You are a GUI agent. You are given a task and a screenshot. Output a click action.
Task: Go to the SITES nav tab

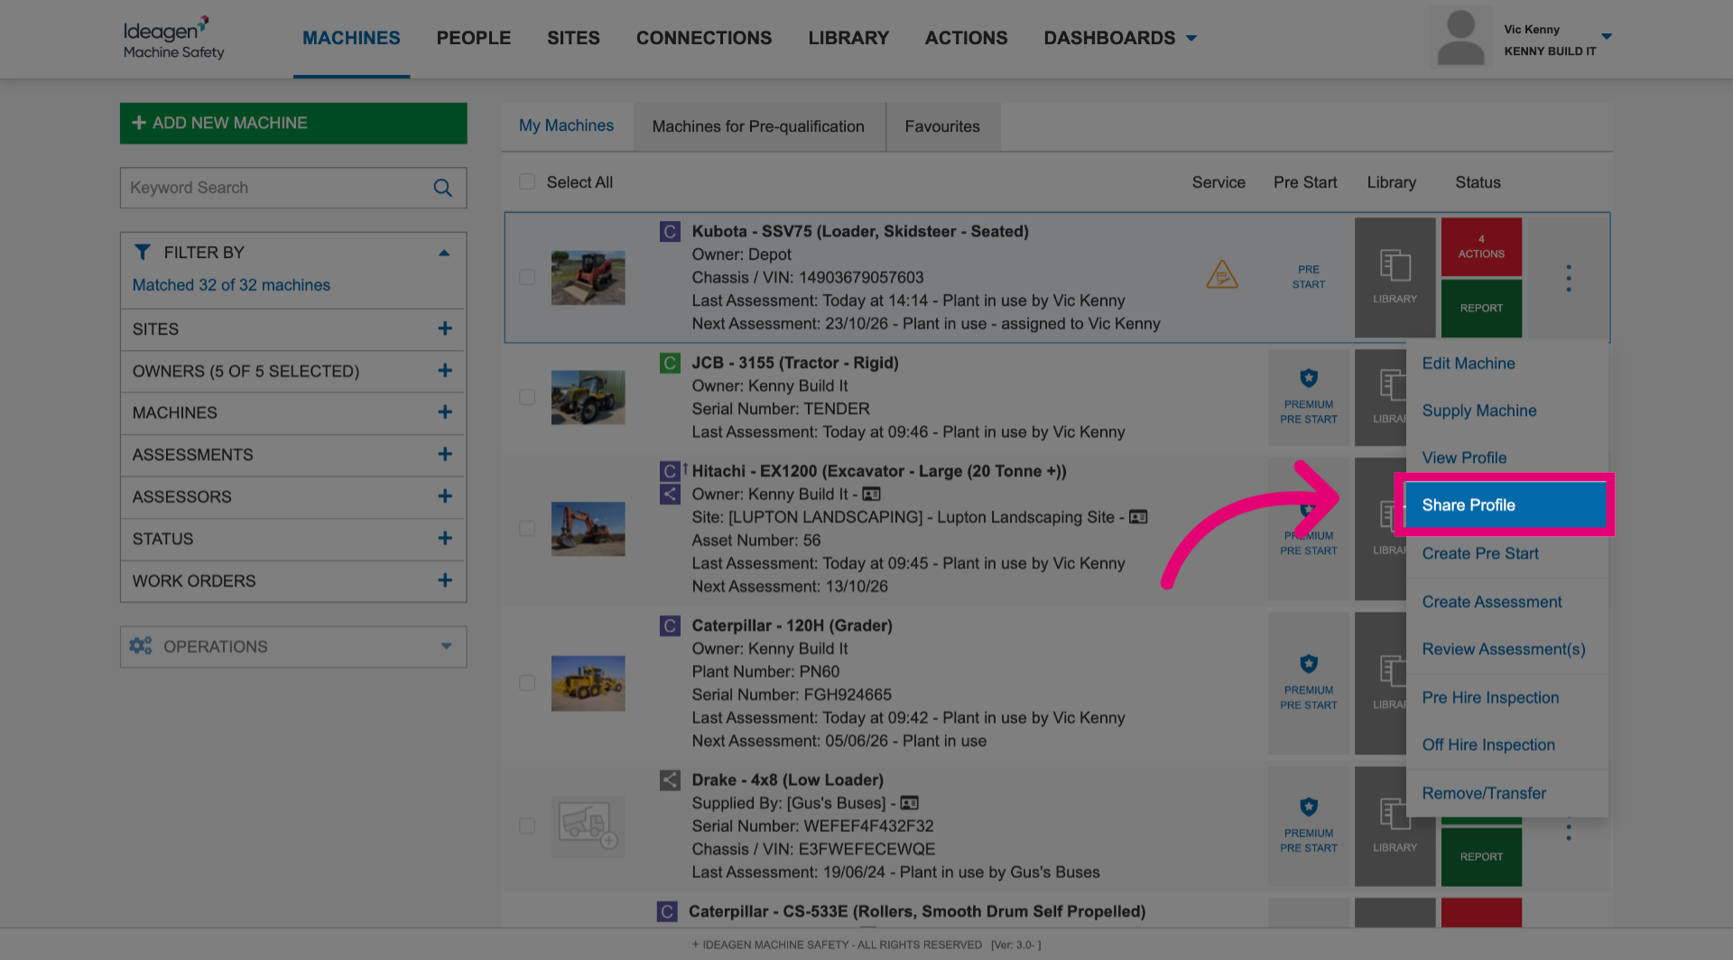click(x=573, y=38)
